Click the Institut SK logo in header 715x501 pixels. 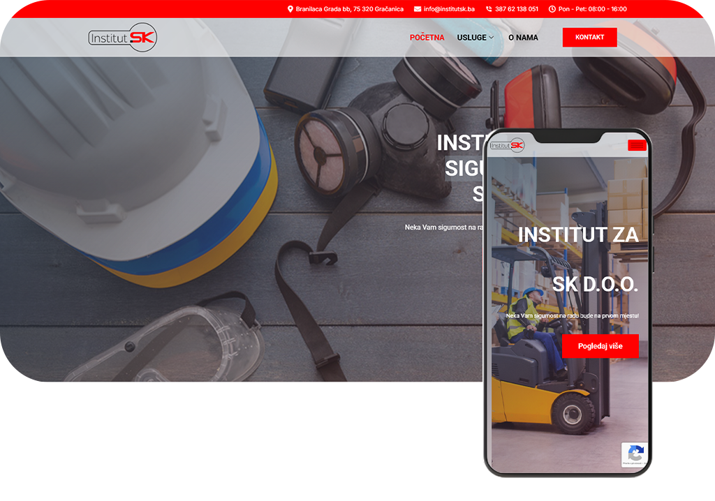[123, 38]
